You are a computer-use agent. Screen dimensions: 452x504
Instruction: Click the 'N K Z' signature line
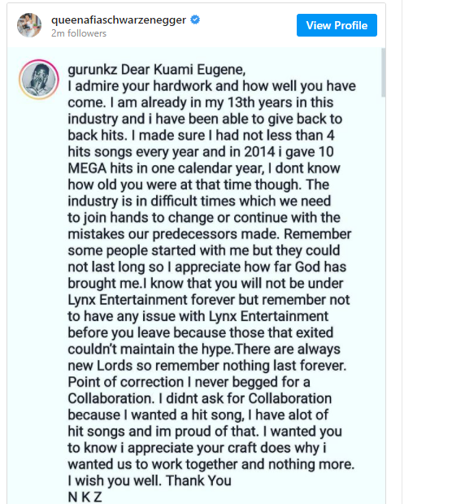tap(85, 497)
